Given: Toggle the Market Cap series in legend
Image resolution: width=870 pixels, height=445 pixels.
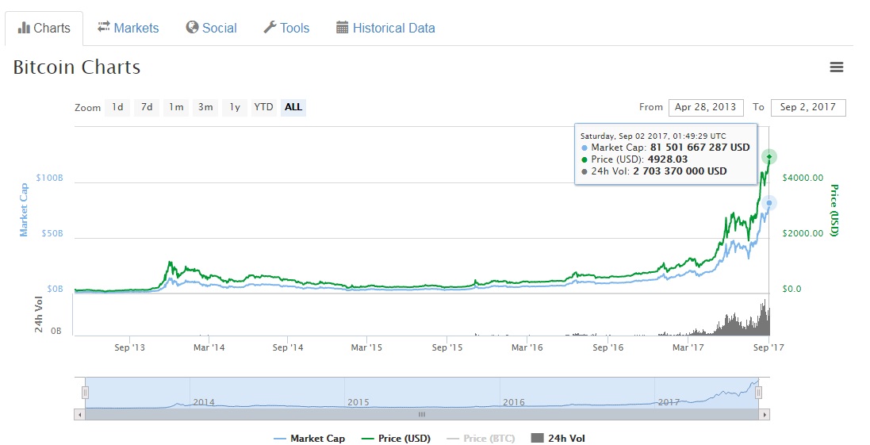Looking at the screenshot, I should click(x=309, y=438).
